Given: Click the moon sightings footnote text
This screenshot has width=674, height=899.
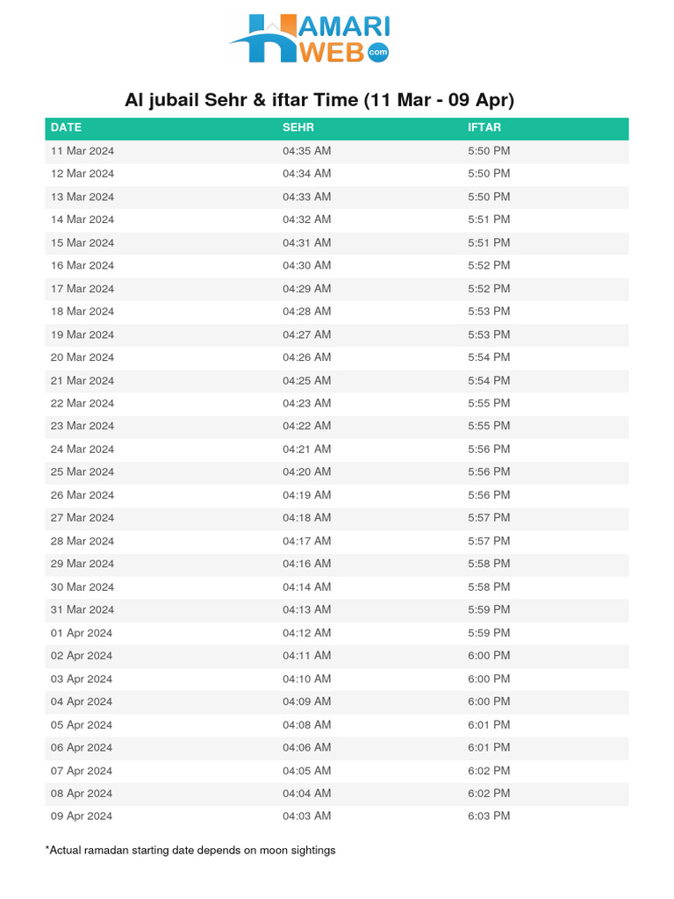Looking at the screenshot, I should [190, 850].
